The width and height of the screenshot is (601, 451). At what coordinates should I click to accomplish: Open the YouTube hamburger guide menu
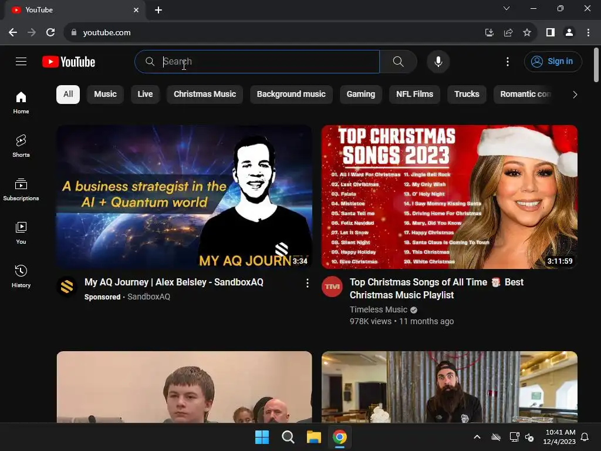click(x=21, y=61)
